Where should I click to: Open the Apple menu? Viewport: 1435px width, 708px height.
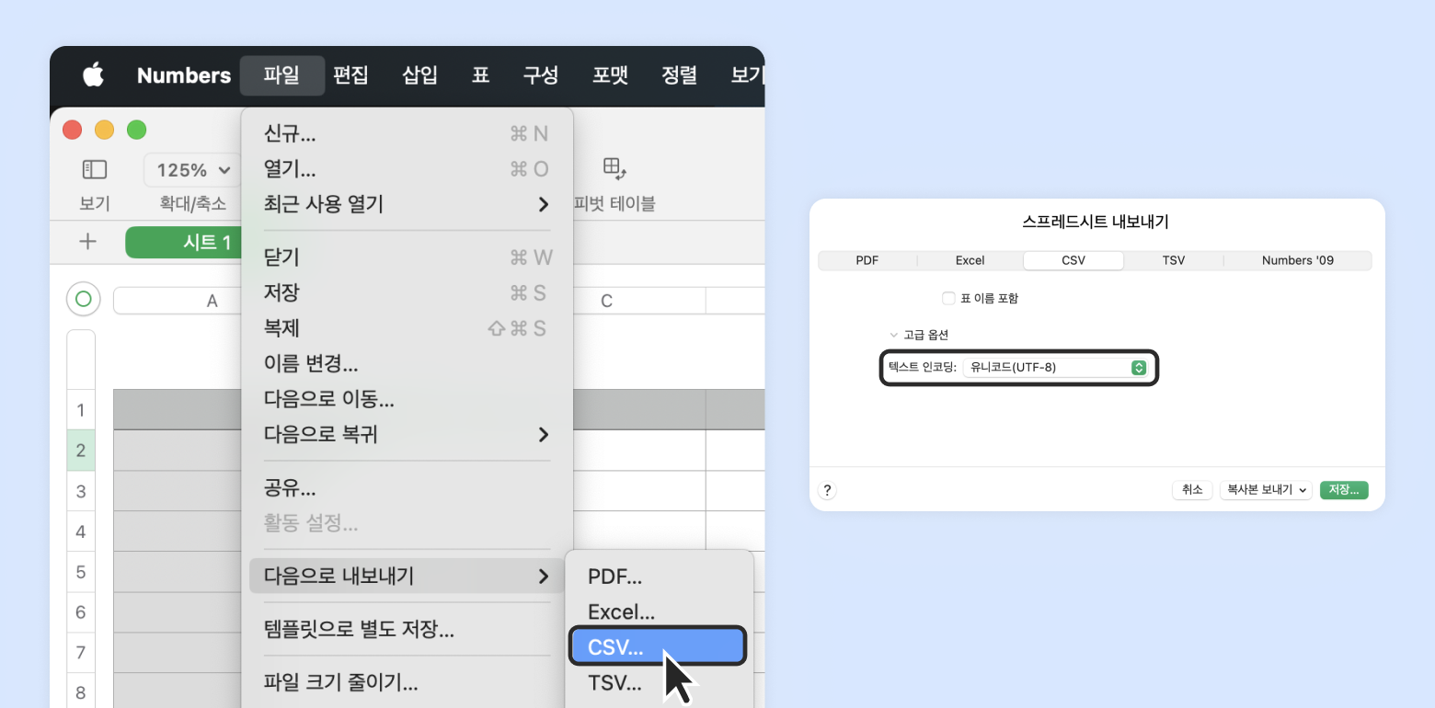[x=93, y=75]
